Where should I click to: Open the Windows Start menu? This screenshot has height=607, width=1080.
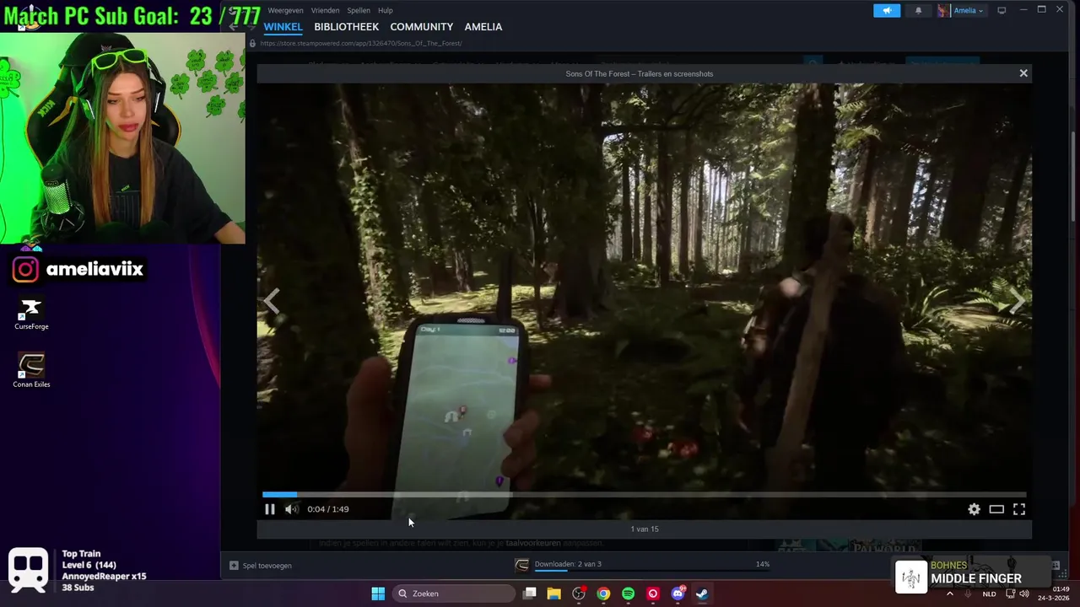click(378, 594)
